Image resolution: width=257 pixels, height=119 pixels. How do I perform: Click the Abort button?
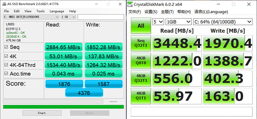pyautogui.click(x=90, y=113)
